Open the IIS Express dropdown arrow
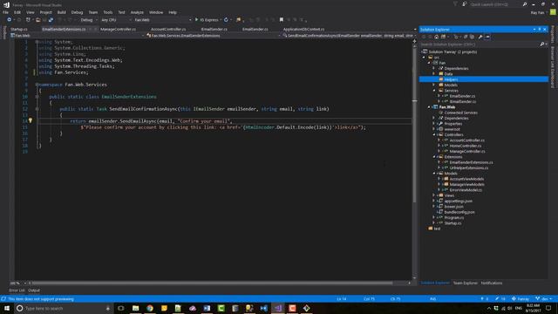558x314 pixels. tap(221, 20)
